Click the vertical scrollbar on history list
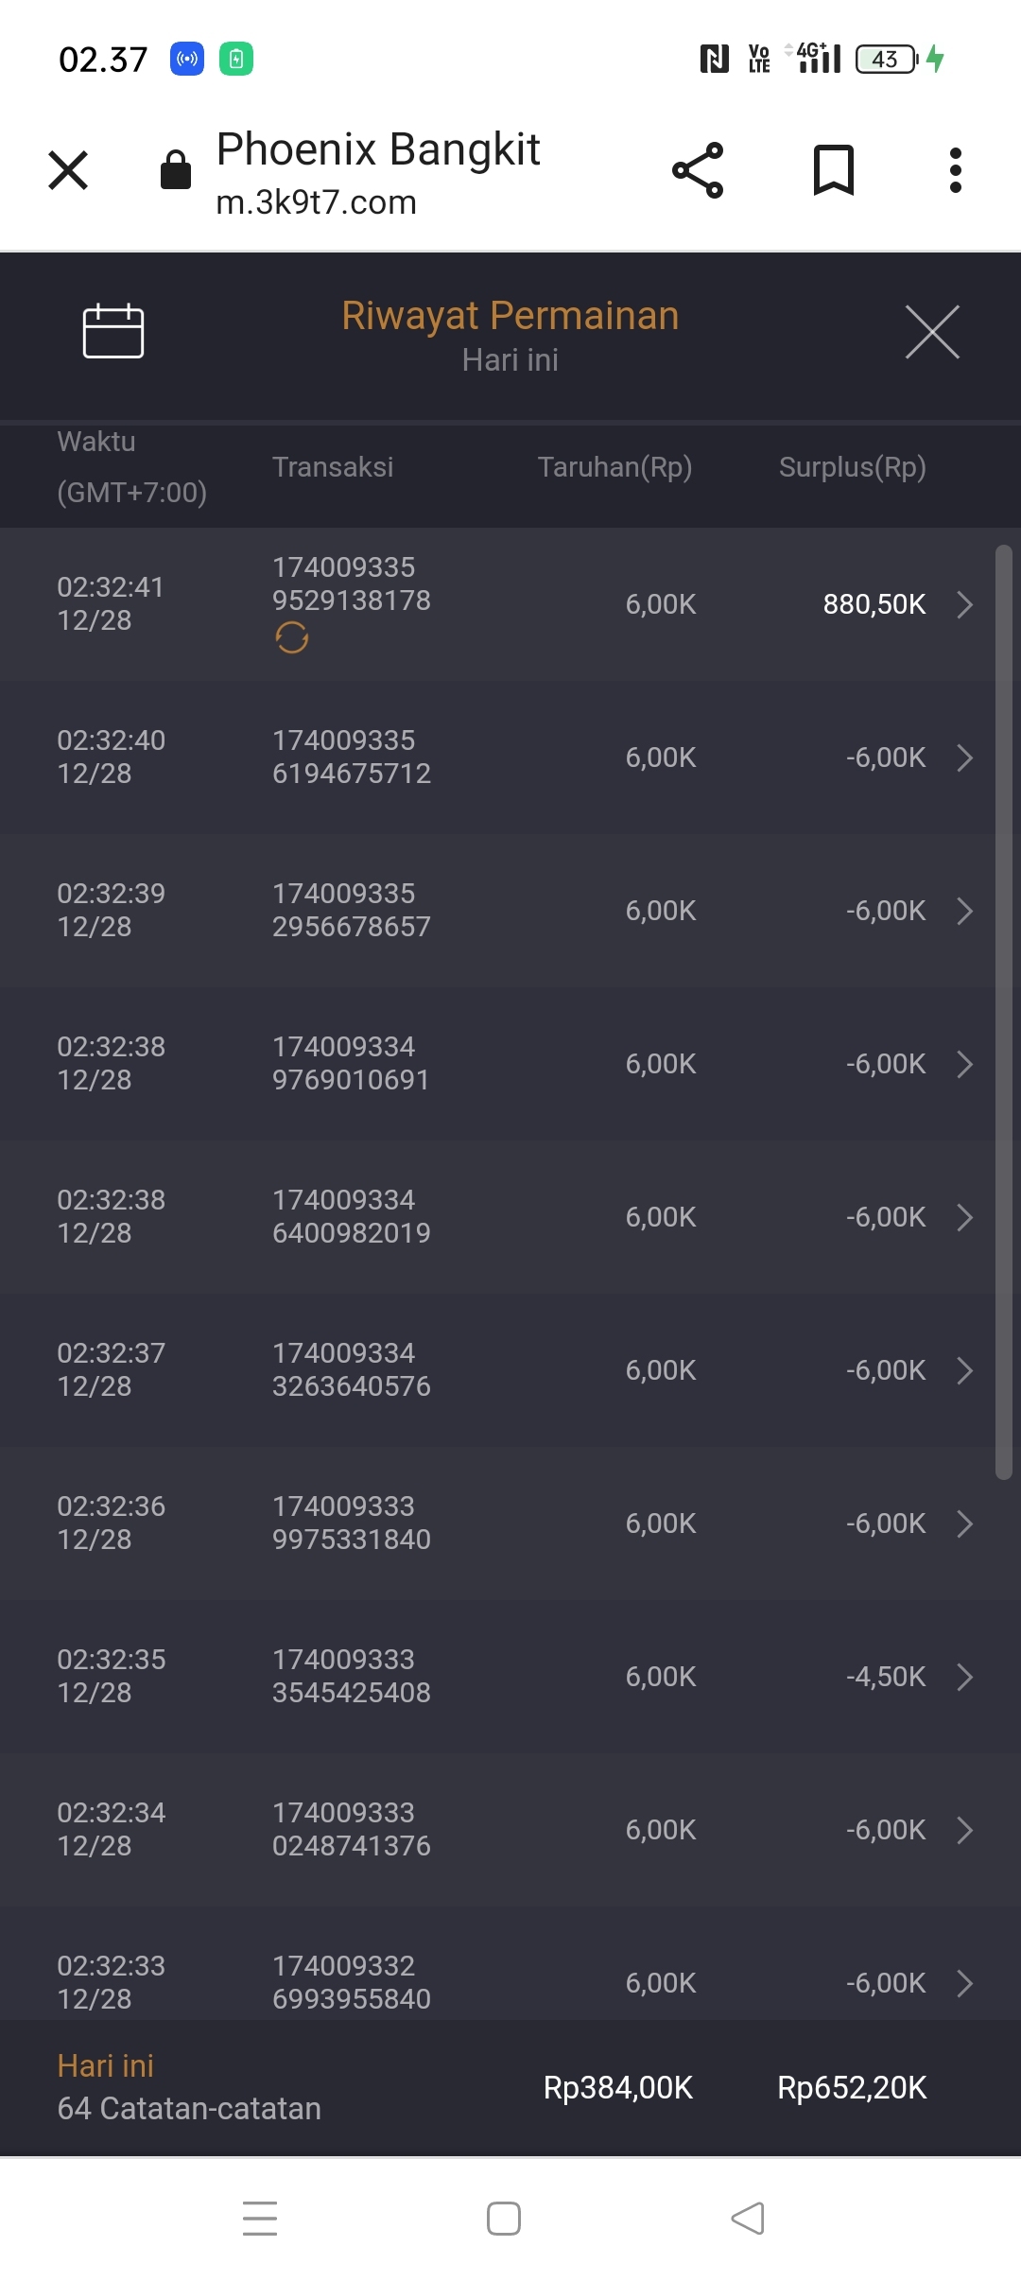 [1003, 1012]
